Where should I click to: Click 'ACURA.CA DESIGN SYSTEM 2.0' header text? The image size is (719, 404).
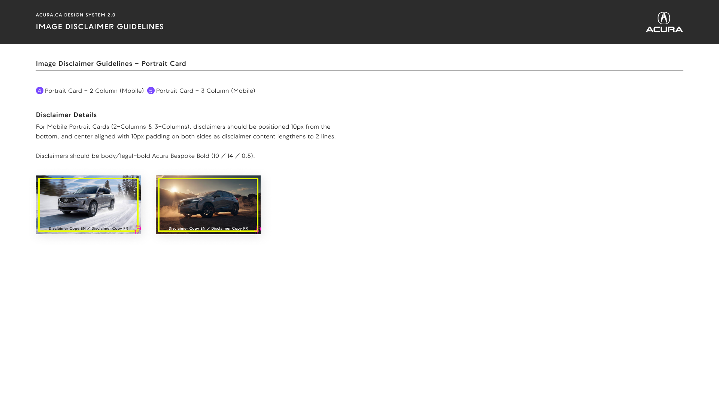(x=76, y=15)
